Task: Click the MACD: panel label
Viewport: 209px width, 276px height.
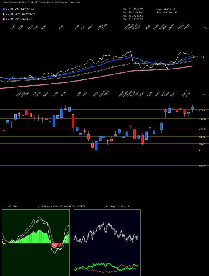Action: tap(13, 207)
